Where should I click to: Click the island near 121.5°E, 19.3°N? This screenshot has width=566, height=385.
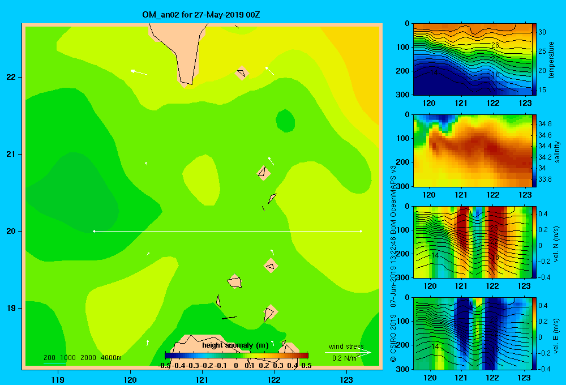click(235, 281)
